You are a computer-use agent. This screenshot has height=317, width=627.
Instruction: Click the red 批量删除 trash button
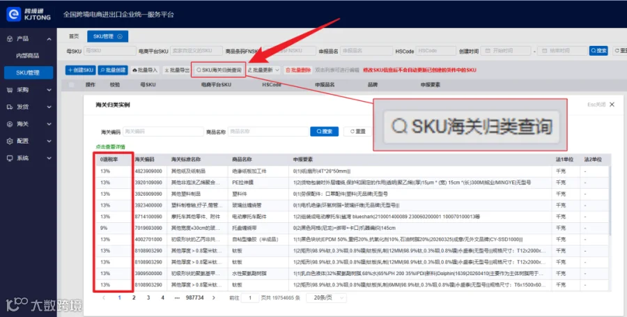point(298,70)
